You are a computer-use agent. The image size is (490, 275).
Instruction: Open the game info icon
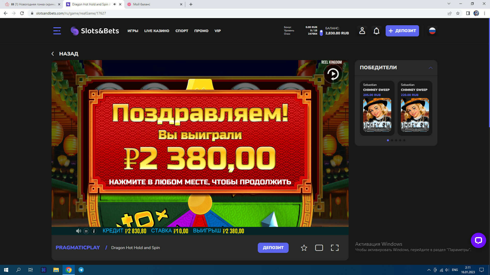[94, 231]
